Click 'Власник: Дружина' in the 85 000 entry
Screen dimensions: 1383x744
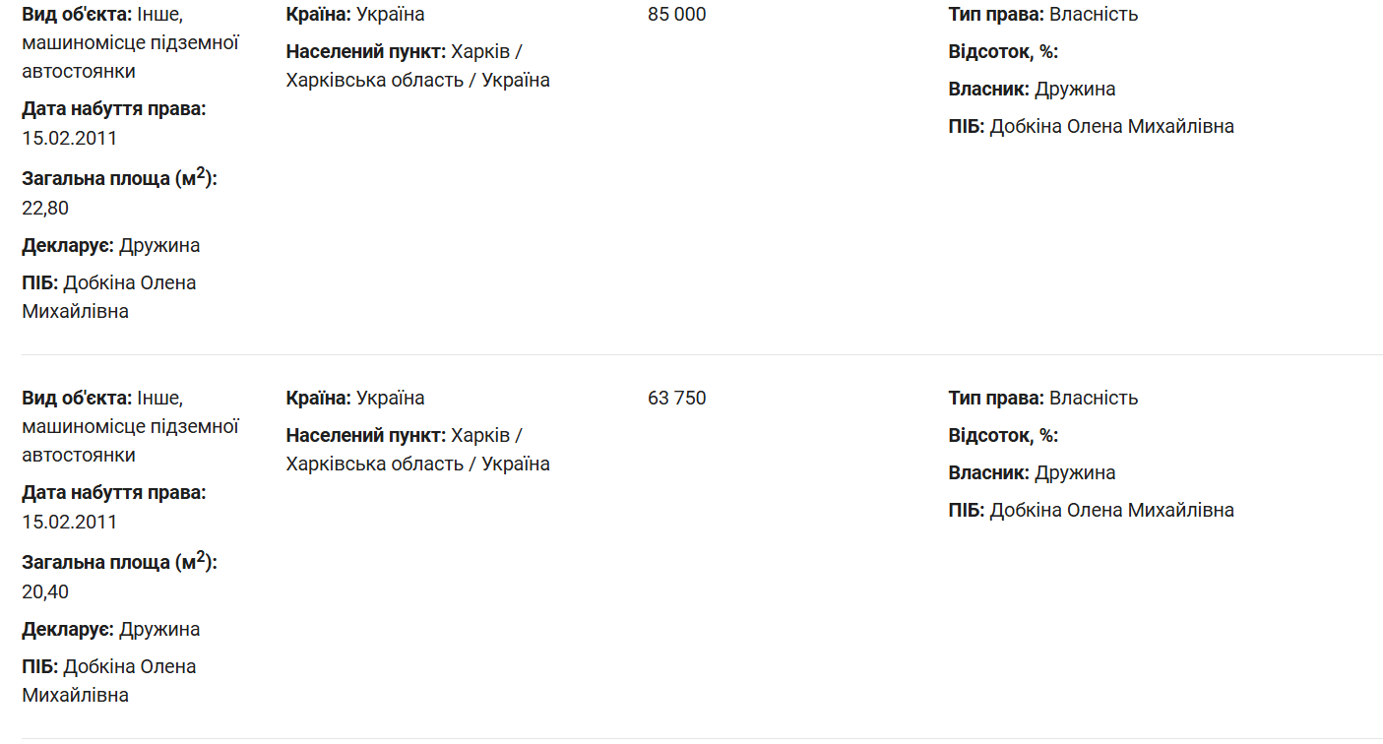pyautogui.click(x=1032, y=90)
